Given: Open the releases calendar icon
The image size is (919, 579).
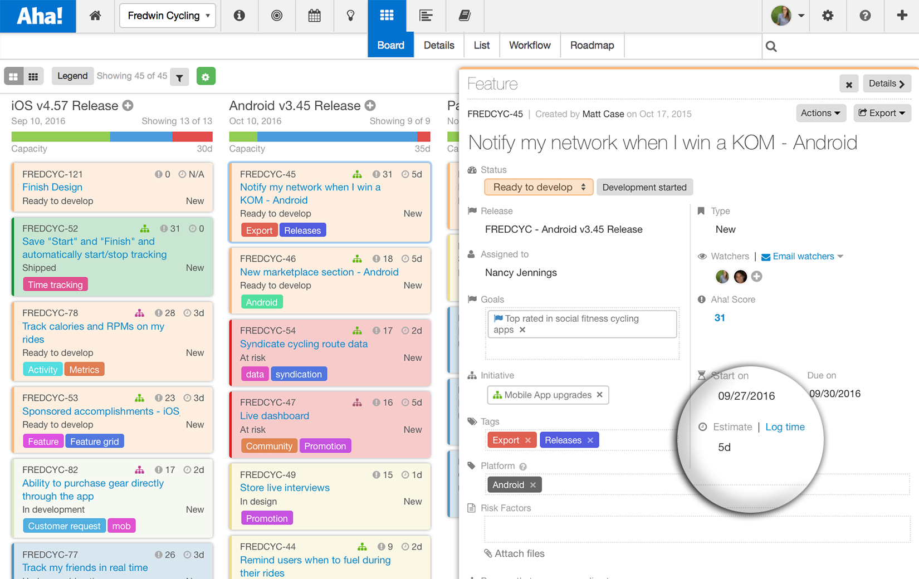Looking at the screenshot, I should click(314, 16).
